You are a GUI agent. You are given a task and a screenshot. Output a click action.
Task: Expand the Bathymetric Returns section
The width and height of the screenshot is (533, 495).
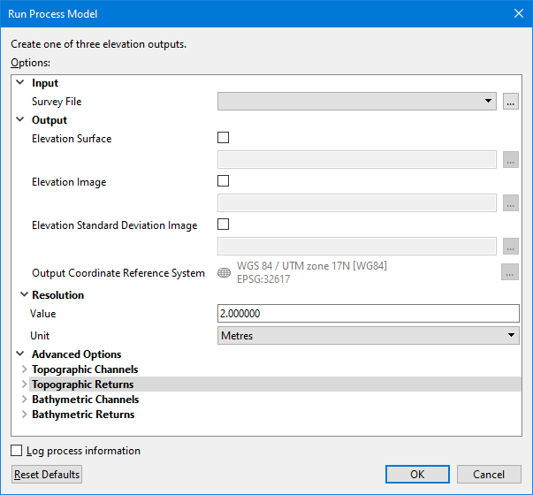tap(24, 415)
